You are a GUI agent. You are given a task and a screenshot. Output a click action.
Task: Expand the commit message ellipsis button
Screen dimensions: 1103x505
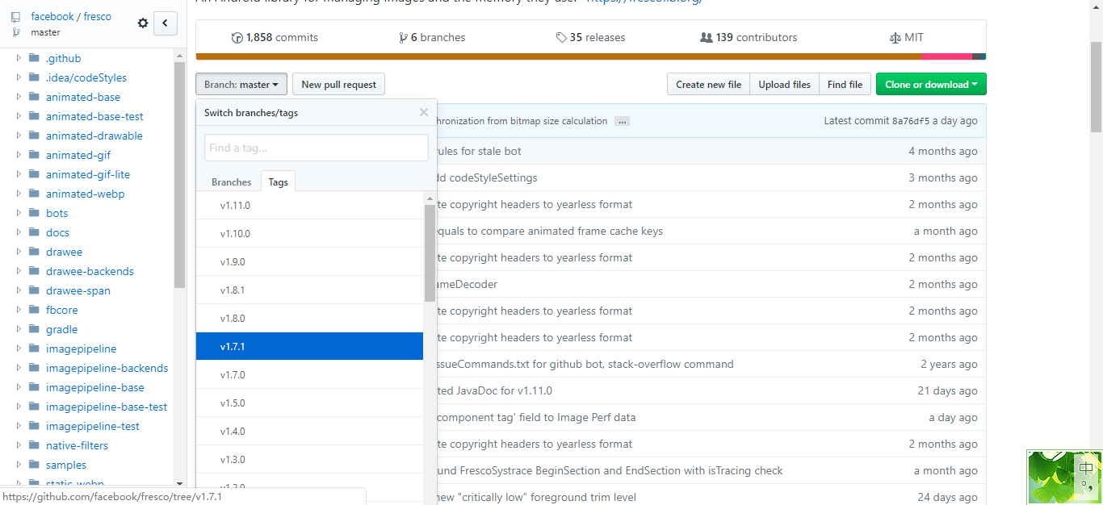(622, 121)
